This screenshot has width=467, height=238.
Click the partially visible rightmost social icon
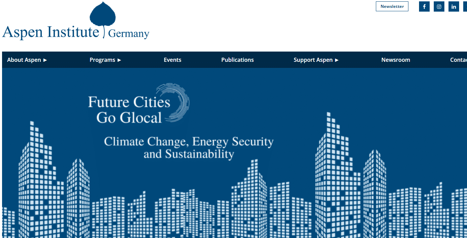coord(465,6)
